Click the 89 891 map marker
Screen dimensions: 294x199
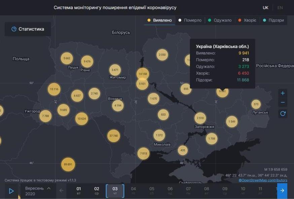click(67, 164)
